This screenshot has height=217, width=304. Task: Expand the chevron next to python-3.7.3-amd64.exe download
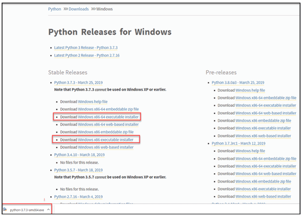48,210
